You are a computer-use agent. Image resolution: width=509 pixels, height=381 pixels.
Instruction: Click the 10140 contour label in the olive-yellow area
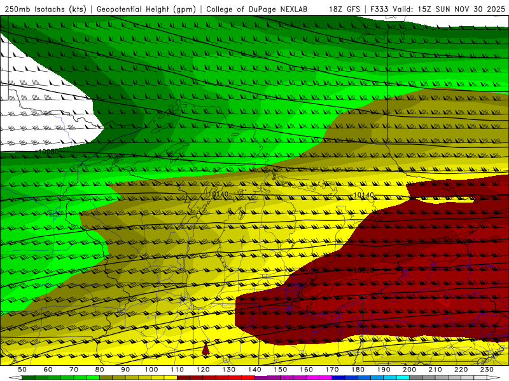(218, 194)
